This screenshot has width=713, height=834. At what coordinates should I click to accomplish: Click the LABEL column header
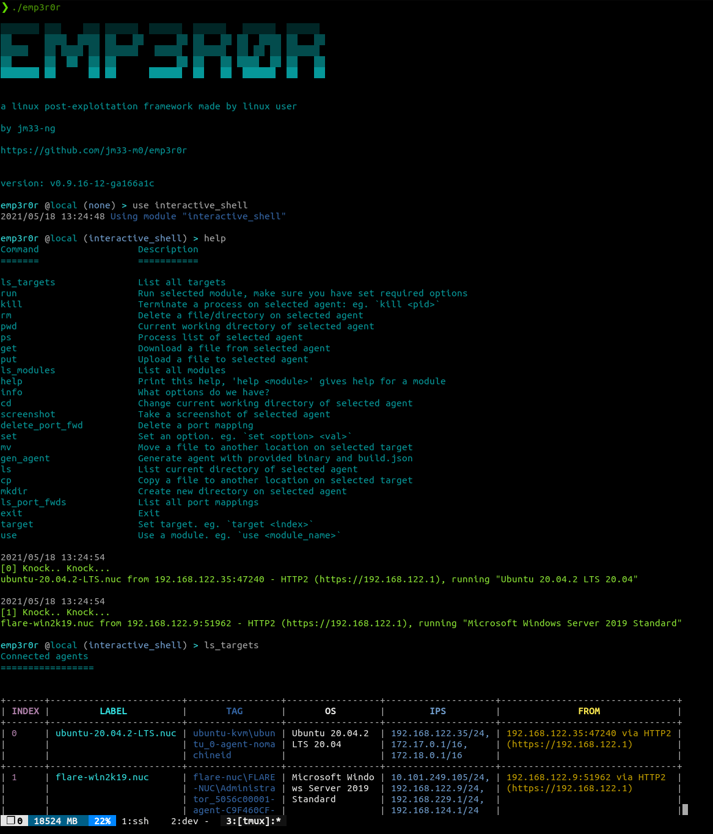point(113,711)
